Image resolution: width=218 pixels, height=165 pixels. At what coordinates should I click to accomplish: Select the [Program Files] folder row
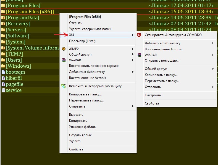109,5
